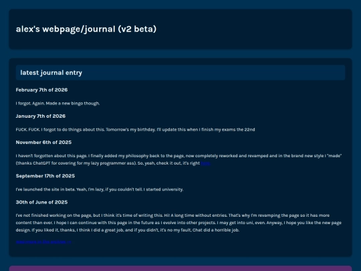
Task: Select the 'November 6th of 2025' date heading
Action: pyautogui.click(x=43, y=143)
